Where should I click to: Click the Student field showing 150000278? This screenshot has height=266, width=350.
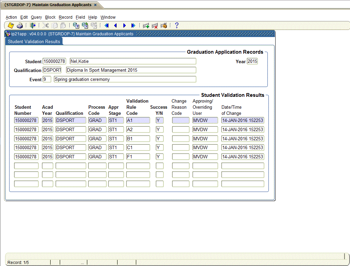(54, 61)
